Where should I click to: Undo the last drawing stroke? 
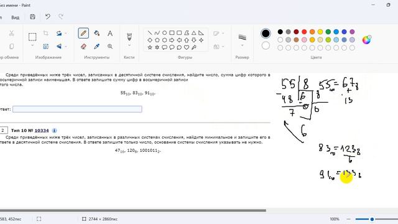click(48, 17)
